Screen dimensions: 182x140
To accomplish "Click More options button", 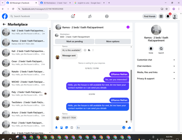I will (x=113, y=41).
